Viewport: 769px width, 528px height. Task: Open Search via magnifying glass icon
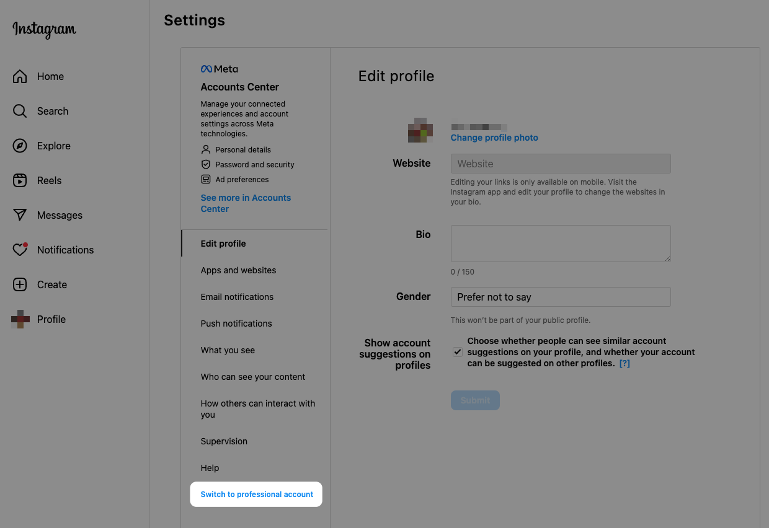(20, 112)
